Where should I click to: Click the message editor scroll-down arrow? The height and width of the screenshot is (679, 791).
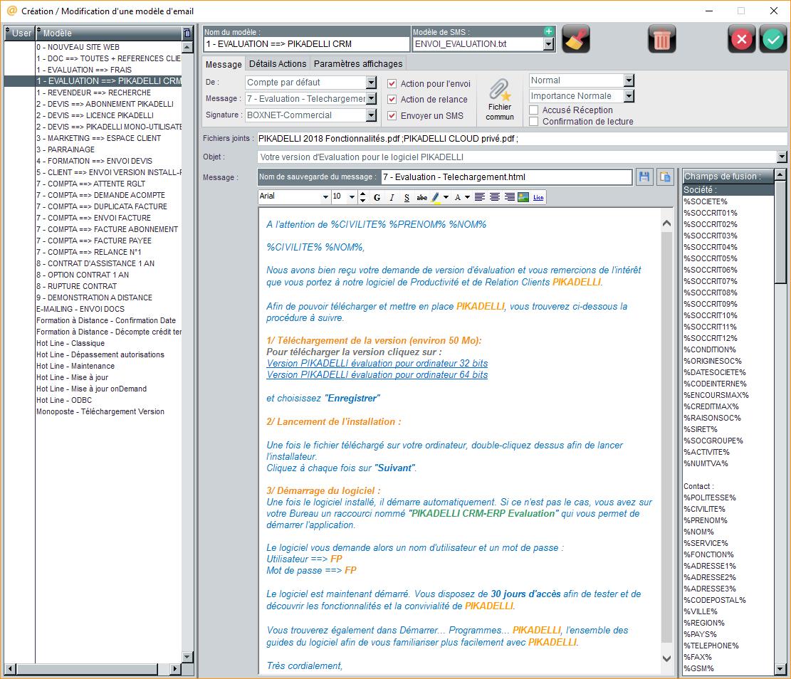pos(666,658)
